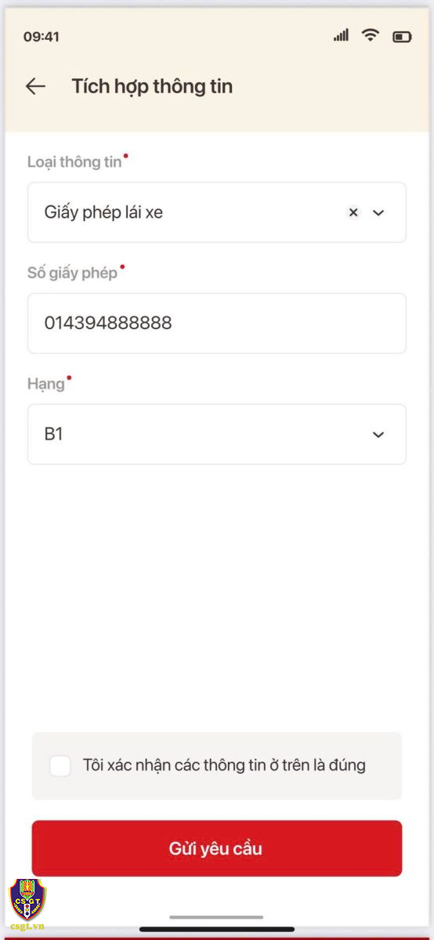Screen dimensions: 434x940
Task: Click the CSGT police emblem logo
Action: (x=27, y=898)
